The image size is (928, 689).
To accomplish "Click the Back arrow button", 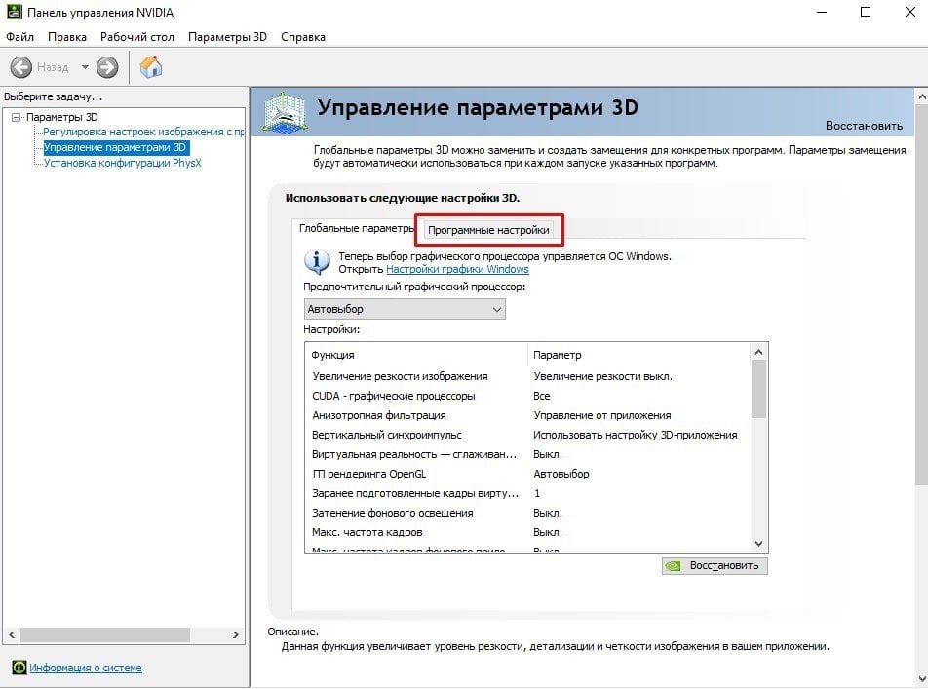I will point(21,67).
